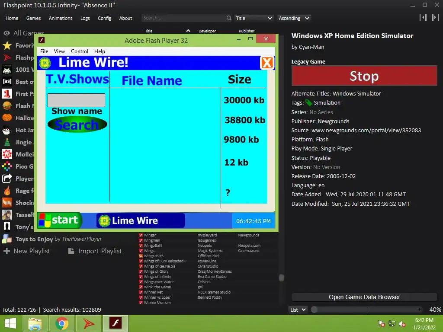Click the Tony's silhouette playlist icon
This screenshot has height=332, width=443.
pyautogui.click(x=7, y=227)
